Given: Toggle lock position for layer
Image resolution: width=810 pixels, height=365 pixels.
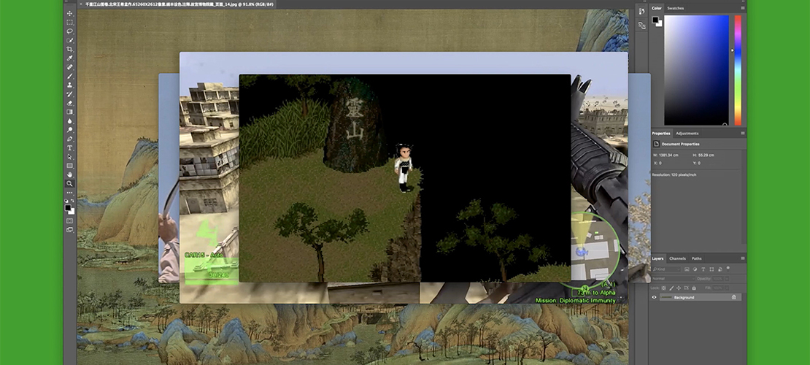Looking at the screenshot, I should (x=678, y=288).
